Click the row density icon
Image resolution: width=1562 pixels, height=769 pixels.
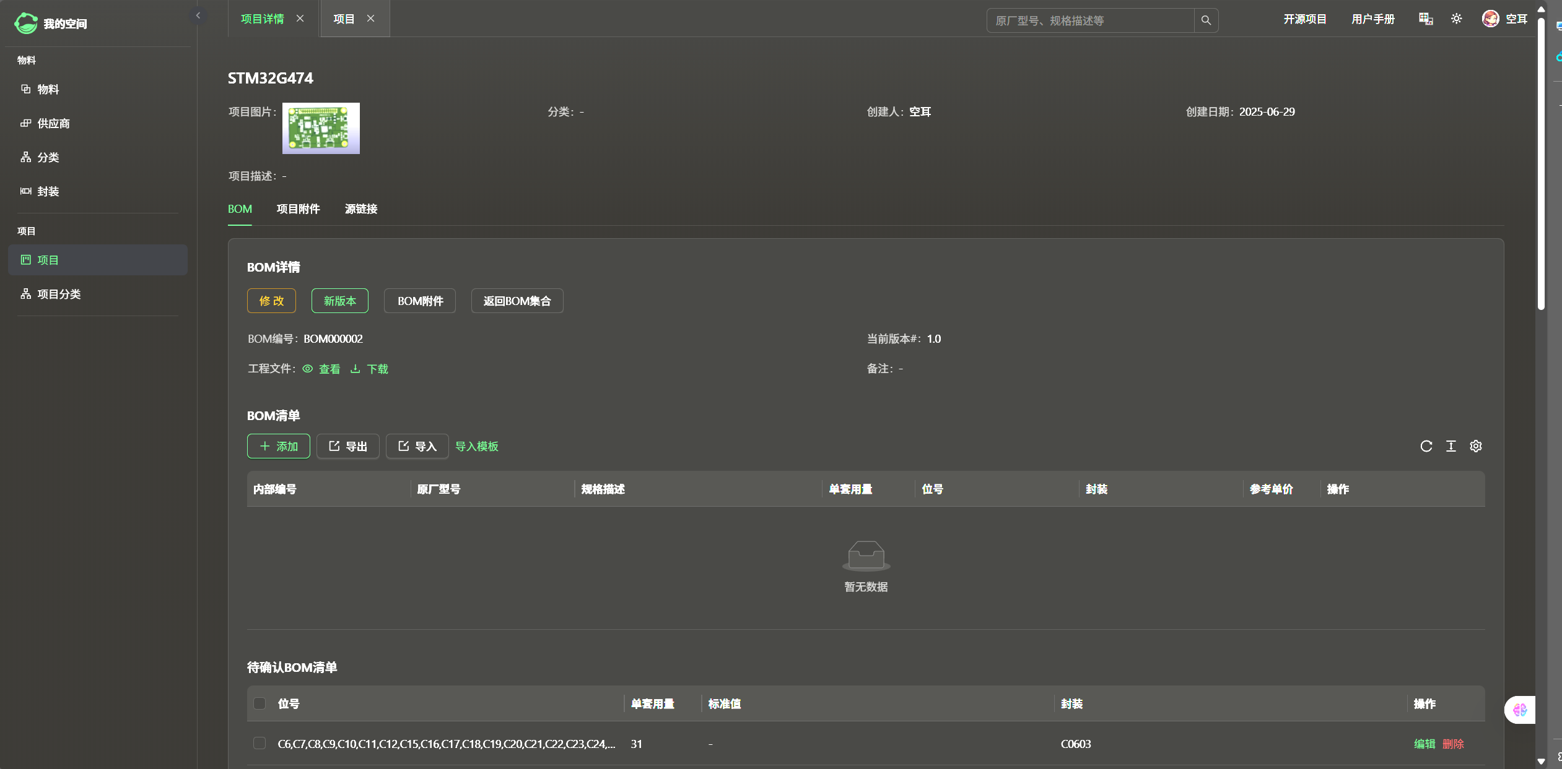coord(1451,446)
